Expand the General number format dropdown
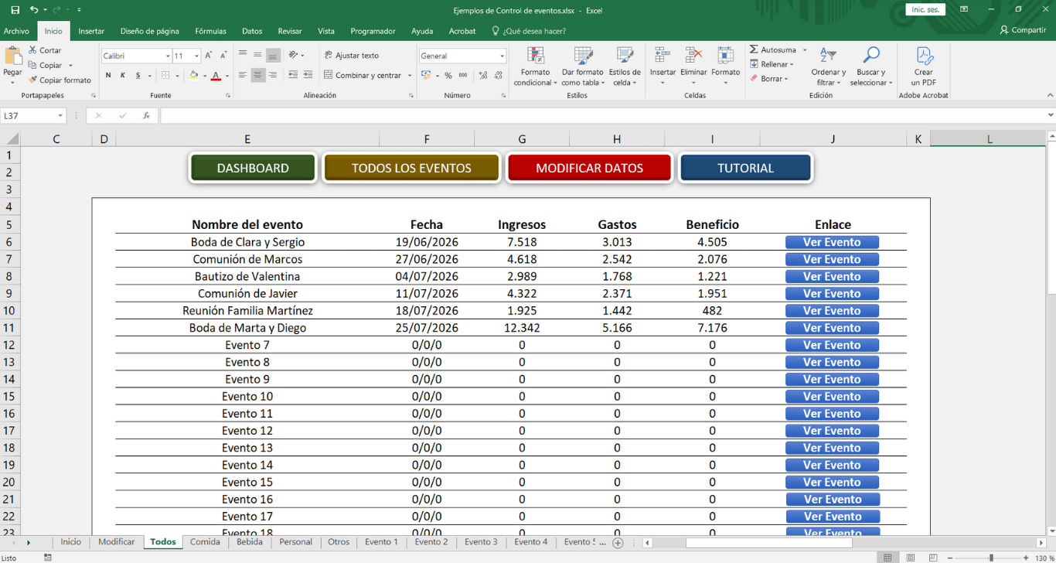This screenshot has width=1056, height=563. (x=502, y=56)
